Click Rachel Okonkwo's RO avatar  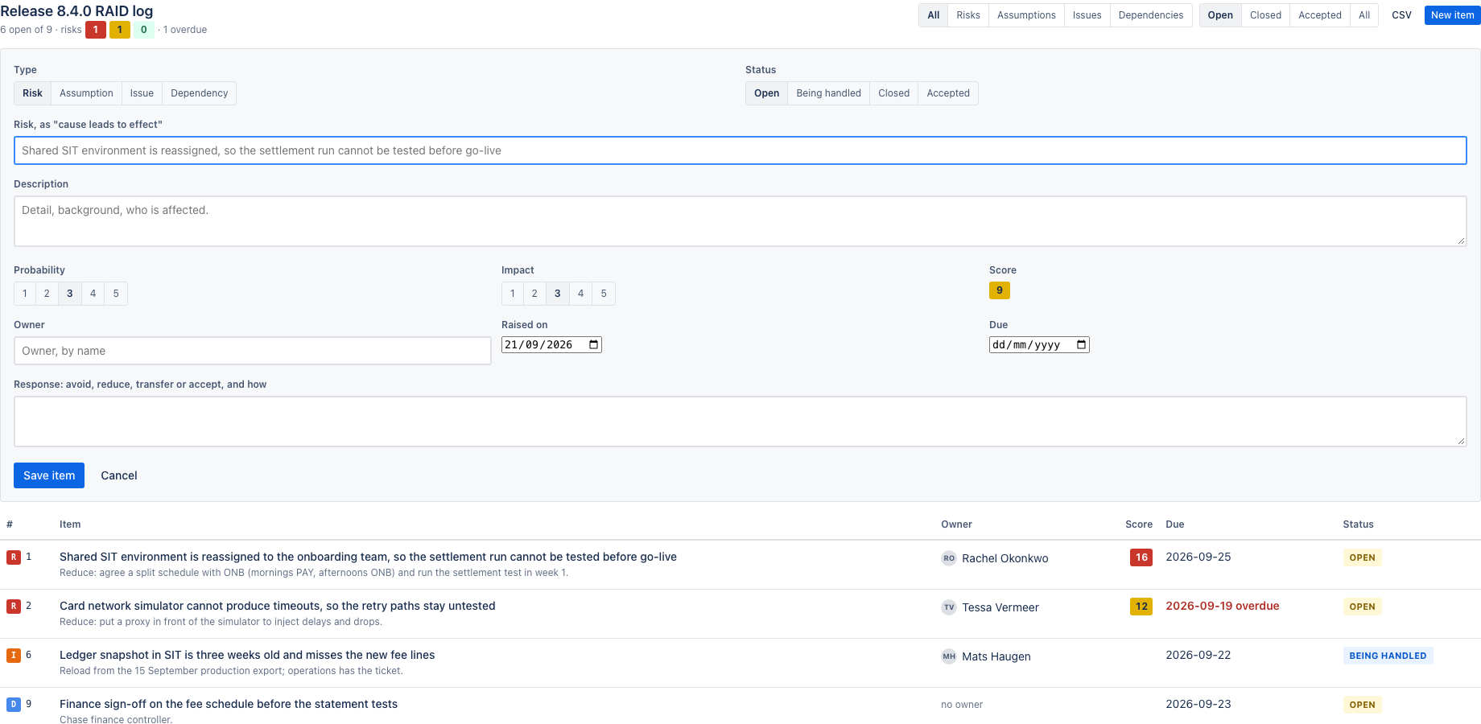[949, 558]
